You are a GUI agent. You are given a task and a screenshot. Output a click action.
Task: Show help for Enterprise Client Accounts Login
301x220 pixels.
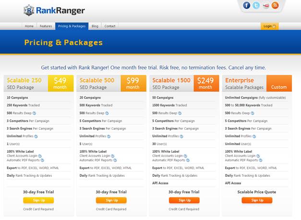pos(258,156)
